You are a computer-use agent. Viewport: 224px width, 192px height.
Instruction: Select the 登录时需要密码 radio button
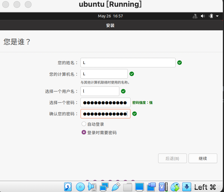pos(84,132)
